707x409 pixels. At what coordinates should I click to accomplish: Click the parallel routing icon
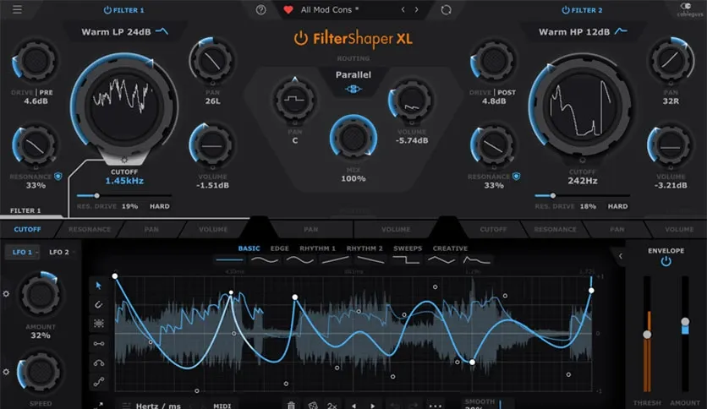353,90
